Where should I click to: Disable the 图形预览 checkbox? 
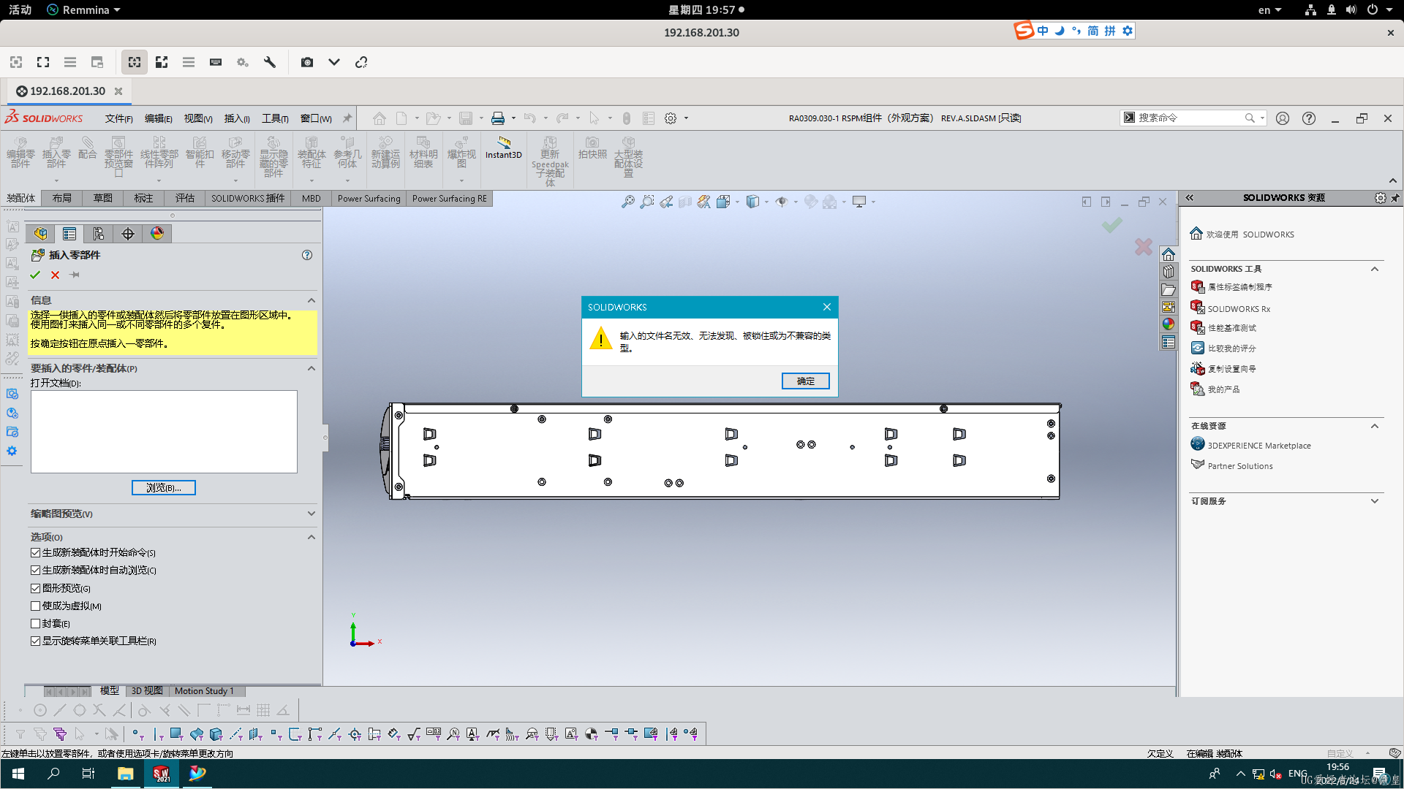35,588
